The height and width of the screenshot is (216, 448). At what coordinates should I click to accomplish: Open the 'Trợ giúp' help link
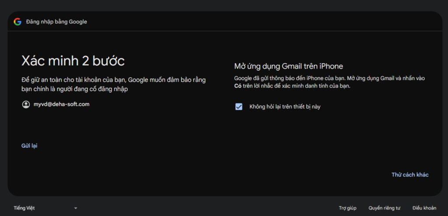348,208
